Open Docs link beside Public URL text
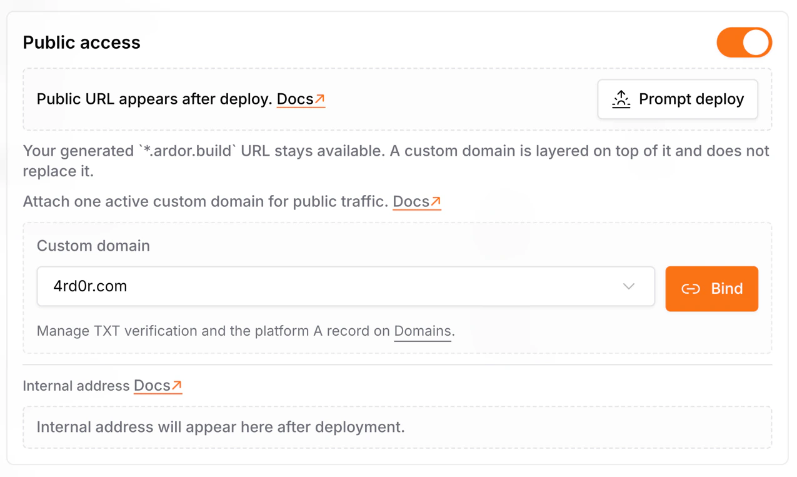The width and height of the screenshot is (797, 477). point(301,99)
